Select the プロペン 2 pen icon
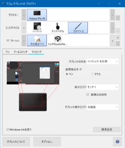The width and height of the screenshot is (125, 148). point(78,28)
